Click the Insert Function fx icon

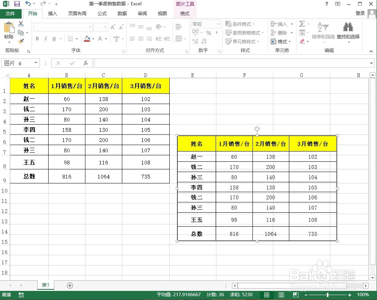85,63
